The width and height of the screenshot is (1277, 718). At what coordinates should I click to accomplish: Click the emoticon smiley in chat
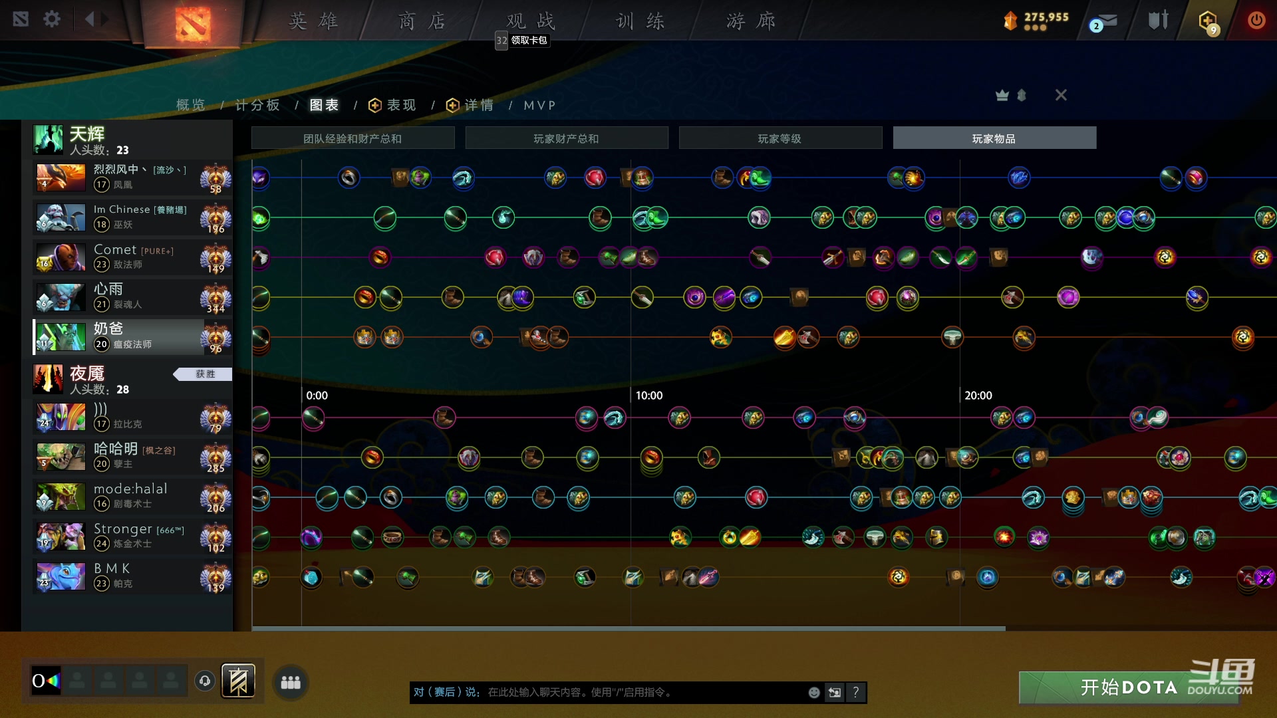point(814,693)
